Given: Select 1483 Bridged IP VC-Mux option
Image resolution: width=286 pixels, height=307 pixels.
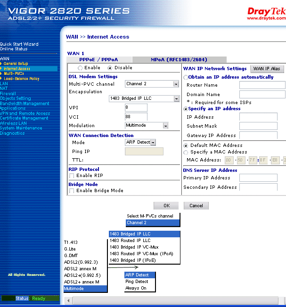Looking at the screenshot, I should pos(144,247).
